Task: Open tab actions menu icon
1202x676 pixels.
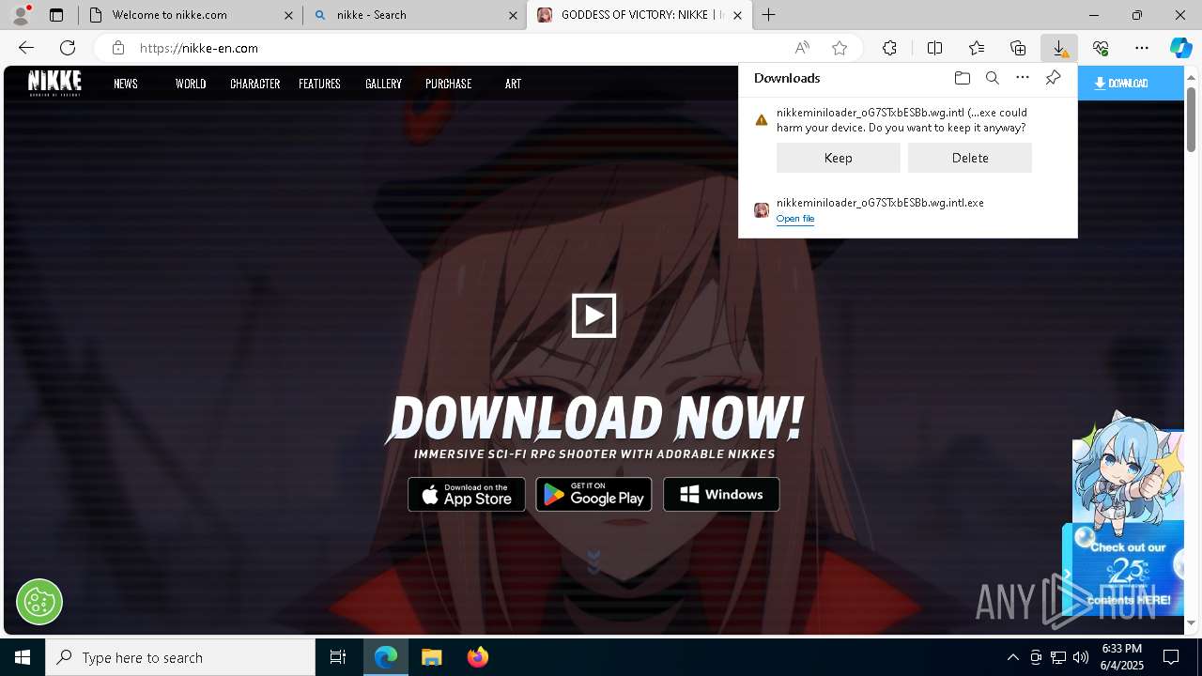Action: click(56, 15)
